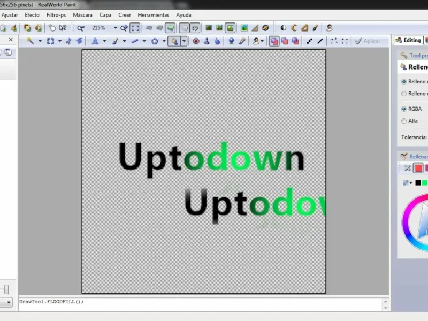Open the Capa menu
The width and height of the screenshot is (428, 321).
[x=105, y=15]
